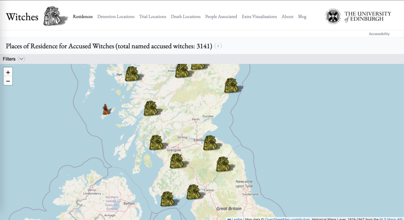Open the Death Locations tab
Viewport: 404px width, 220px height.
tap(185, 17)
